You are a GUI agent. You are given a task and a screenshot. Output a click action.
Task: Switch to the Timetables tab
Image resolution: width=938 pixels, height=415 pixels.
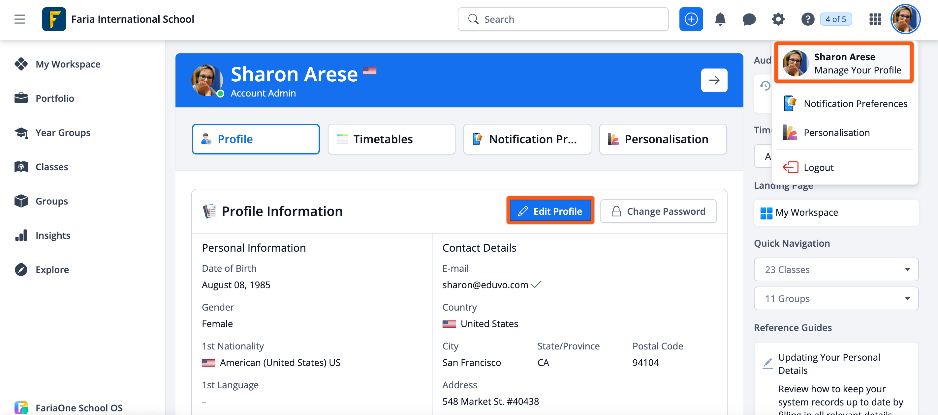pyautogui.click(x=391, y=139)
